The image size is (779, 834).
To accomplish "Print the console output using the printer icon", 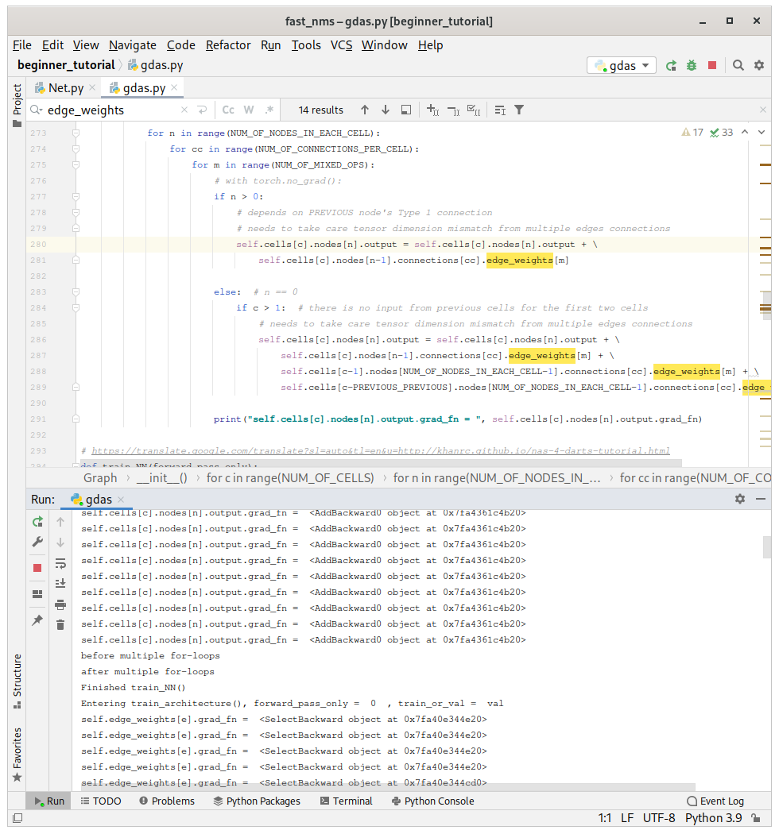I will [x=60, y=604].
